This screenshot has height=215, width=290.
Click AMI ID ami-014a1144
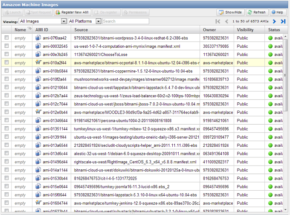[x=55, y=170]
